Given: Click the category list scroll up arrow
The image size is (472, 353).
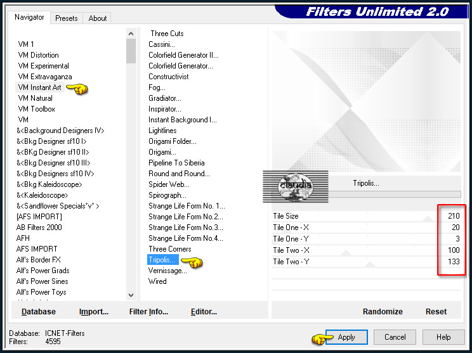Looking at the screenshot, I should click(131, 34).
